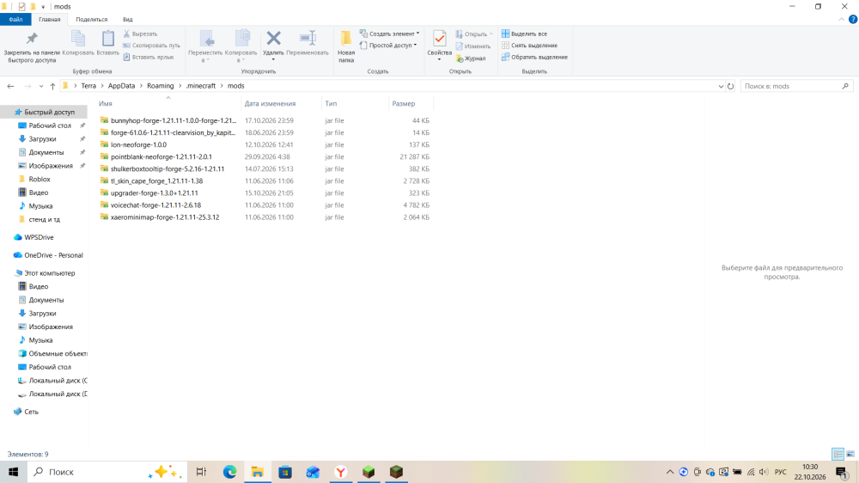This screenshot has width=859, height=483.
Task: Sort by Дата изменения column
Action: coord(270,104)
